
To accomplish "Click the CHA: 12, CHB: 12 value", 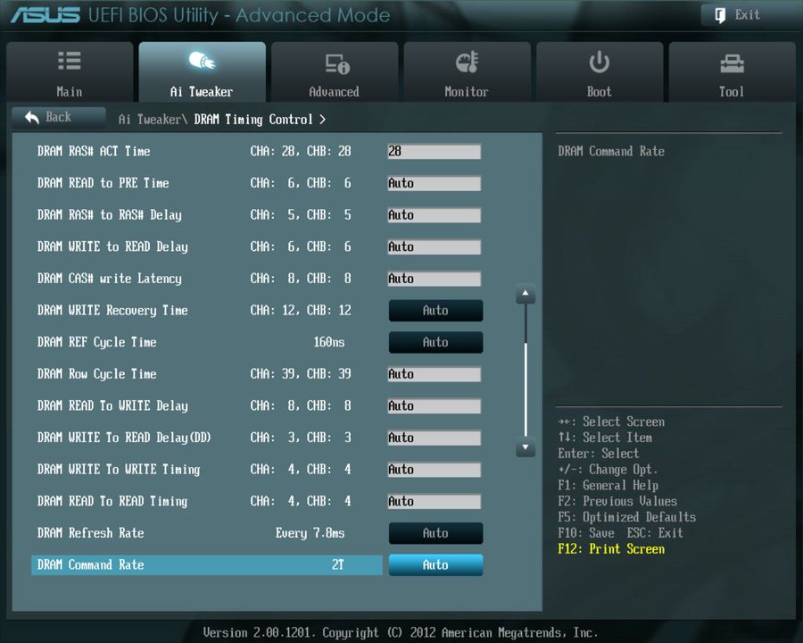I will click(x=301, y=310).
